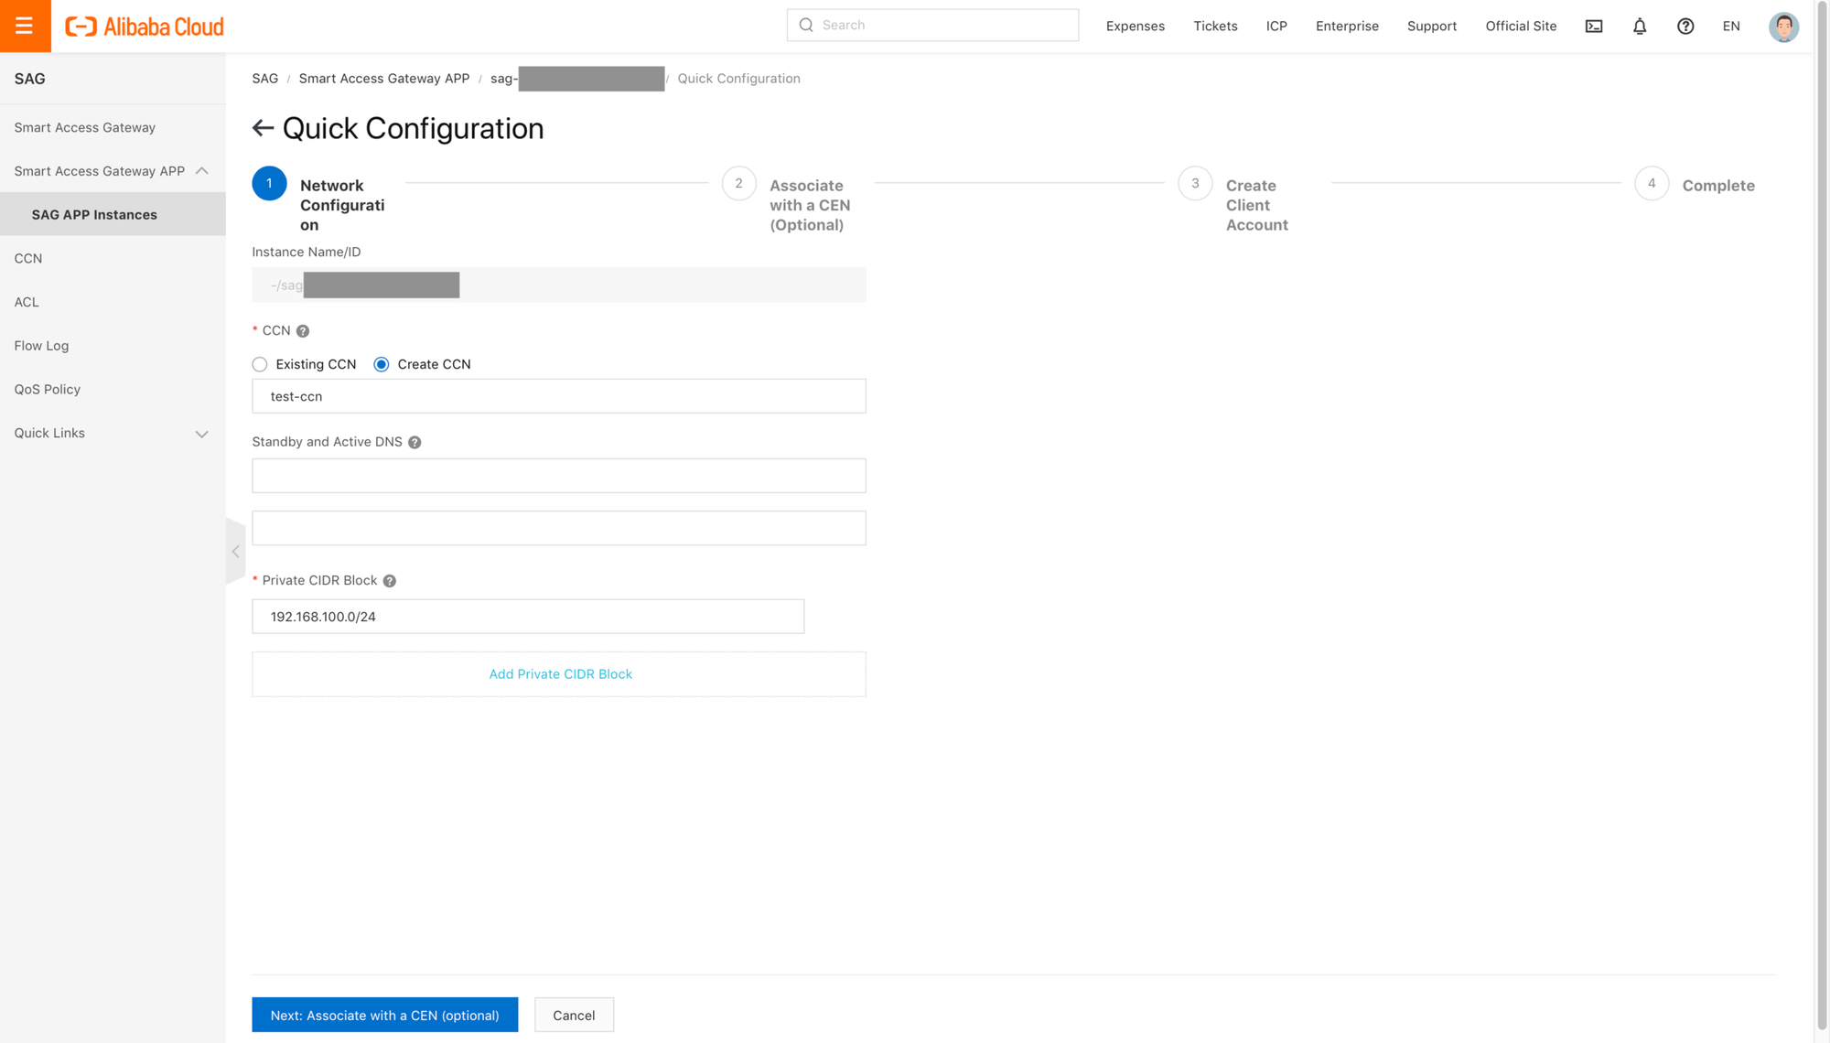Click the Alibaba Cloud logo

[x=145, y=27]
